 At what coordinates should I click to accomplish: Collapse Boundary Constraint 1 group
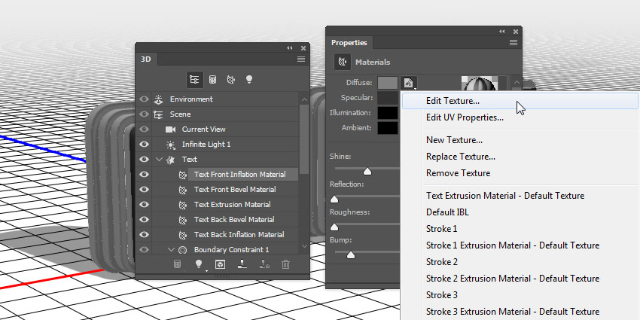click(172, 249)
